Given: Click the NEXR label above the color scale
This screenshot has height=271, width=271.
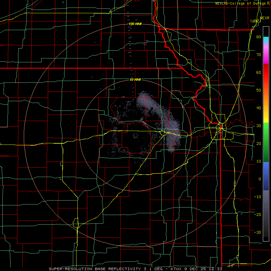Looking at the screenshot, I should (x=265, y=18).
